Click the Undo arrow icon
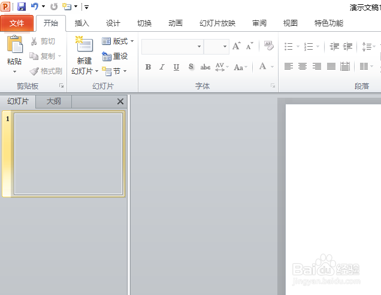Screen dimensions: 381x295 coord(35,7)
